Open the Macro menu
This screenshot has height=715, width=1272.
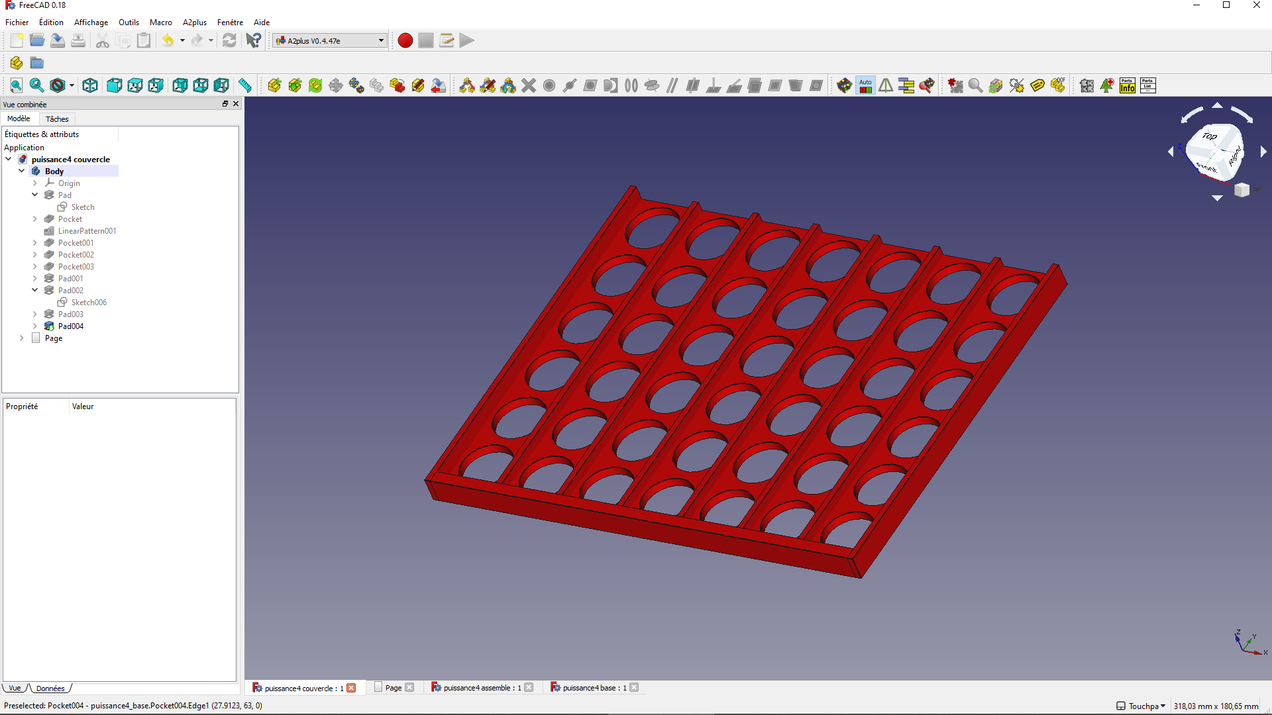tap(160, 22)
